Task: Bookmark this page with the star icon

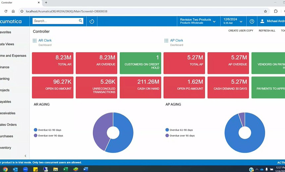Action: coord(265,11)
